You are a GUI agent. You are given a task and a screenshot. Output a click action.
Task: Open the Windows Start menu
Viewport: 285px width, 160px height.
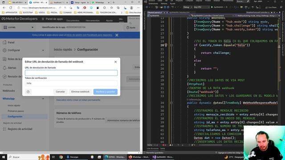click(x=3, y=157)
